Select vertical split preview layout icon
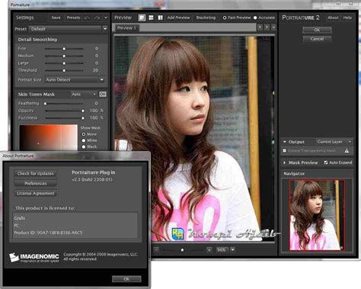 coord(160,17)
